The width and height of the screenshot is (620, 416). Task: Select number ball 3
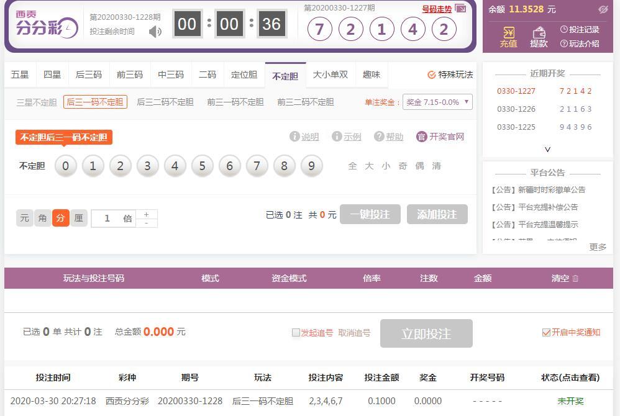pyautogui.click(x=147, y=166)
